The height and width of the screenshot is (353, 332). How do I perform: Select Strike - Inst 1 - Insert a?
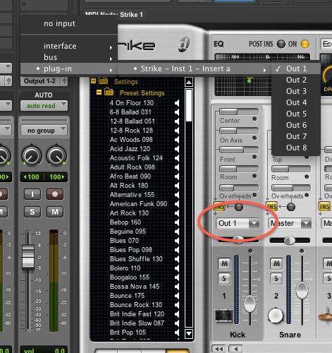click(195, 68)
